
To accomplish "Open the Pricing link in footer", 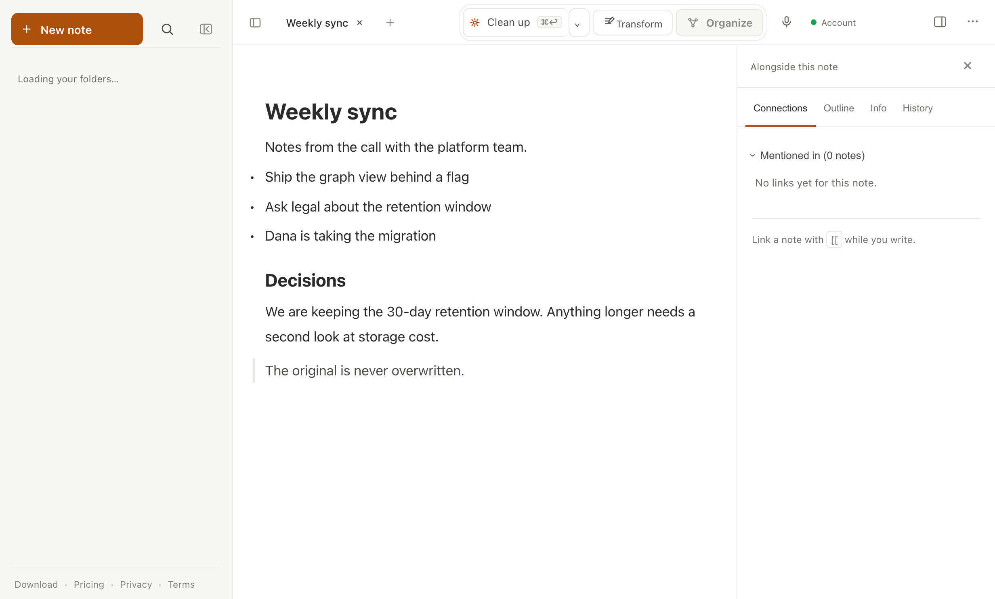I will pyautogui.click(x=89, y=584).
